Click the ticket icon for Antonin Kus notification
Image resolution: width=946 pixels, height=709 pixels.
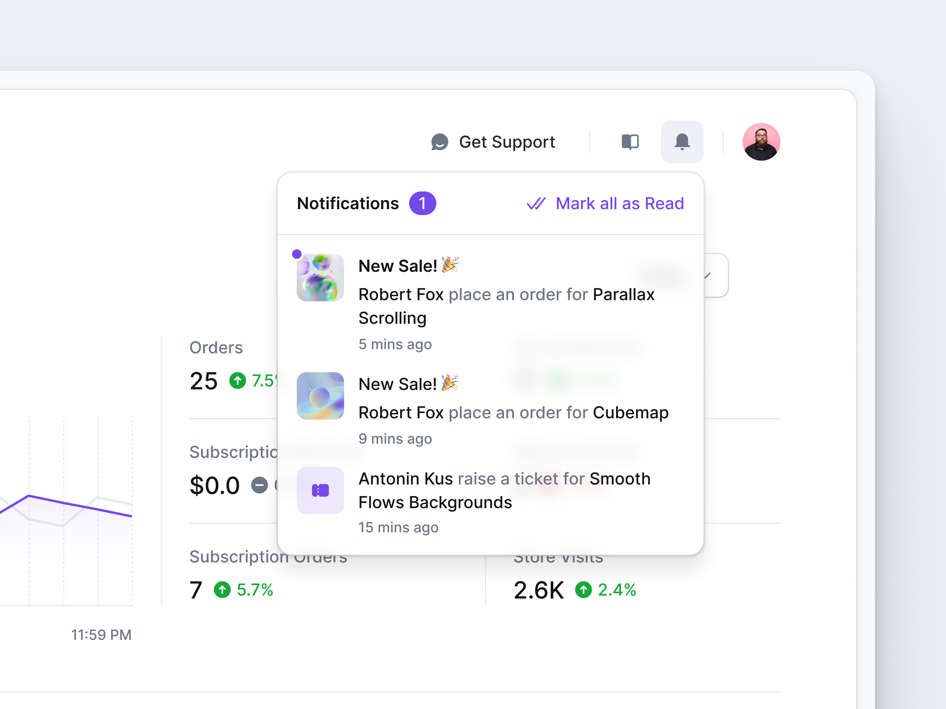point(320,490)
